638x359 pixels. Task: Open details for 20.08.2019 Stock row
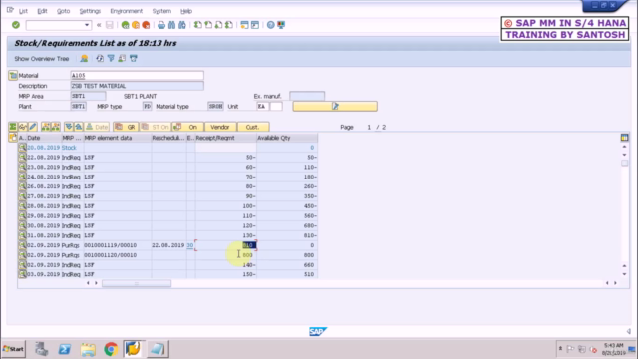[22, 148]
